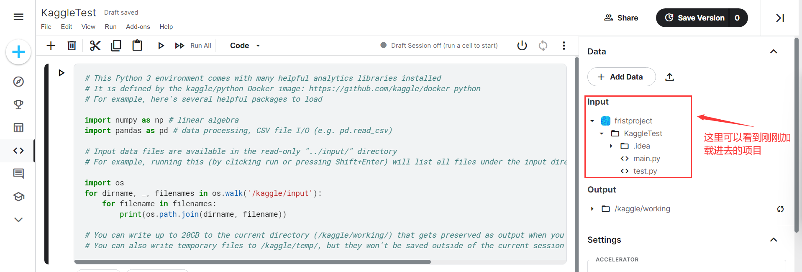Refresh the /kaggle/working output directory
Screen dimensions: 802x272
coord(780,209)
